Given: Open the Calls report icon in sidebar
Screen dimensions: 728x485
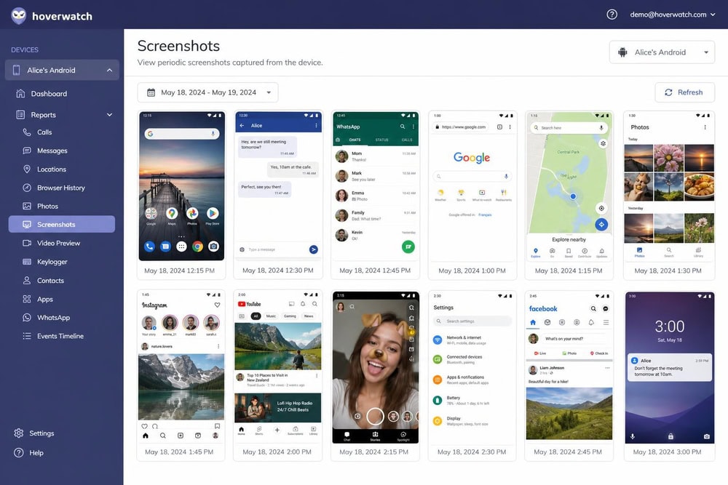Looking at the screenshot, I should click(27, 132).
